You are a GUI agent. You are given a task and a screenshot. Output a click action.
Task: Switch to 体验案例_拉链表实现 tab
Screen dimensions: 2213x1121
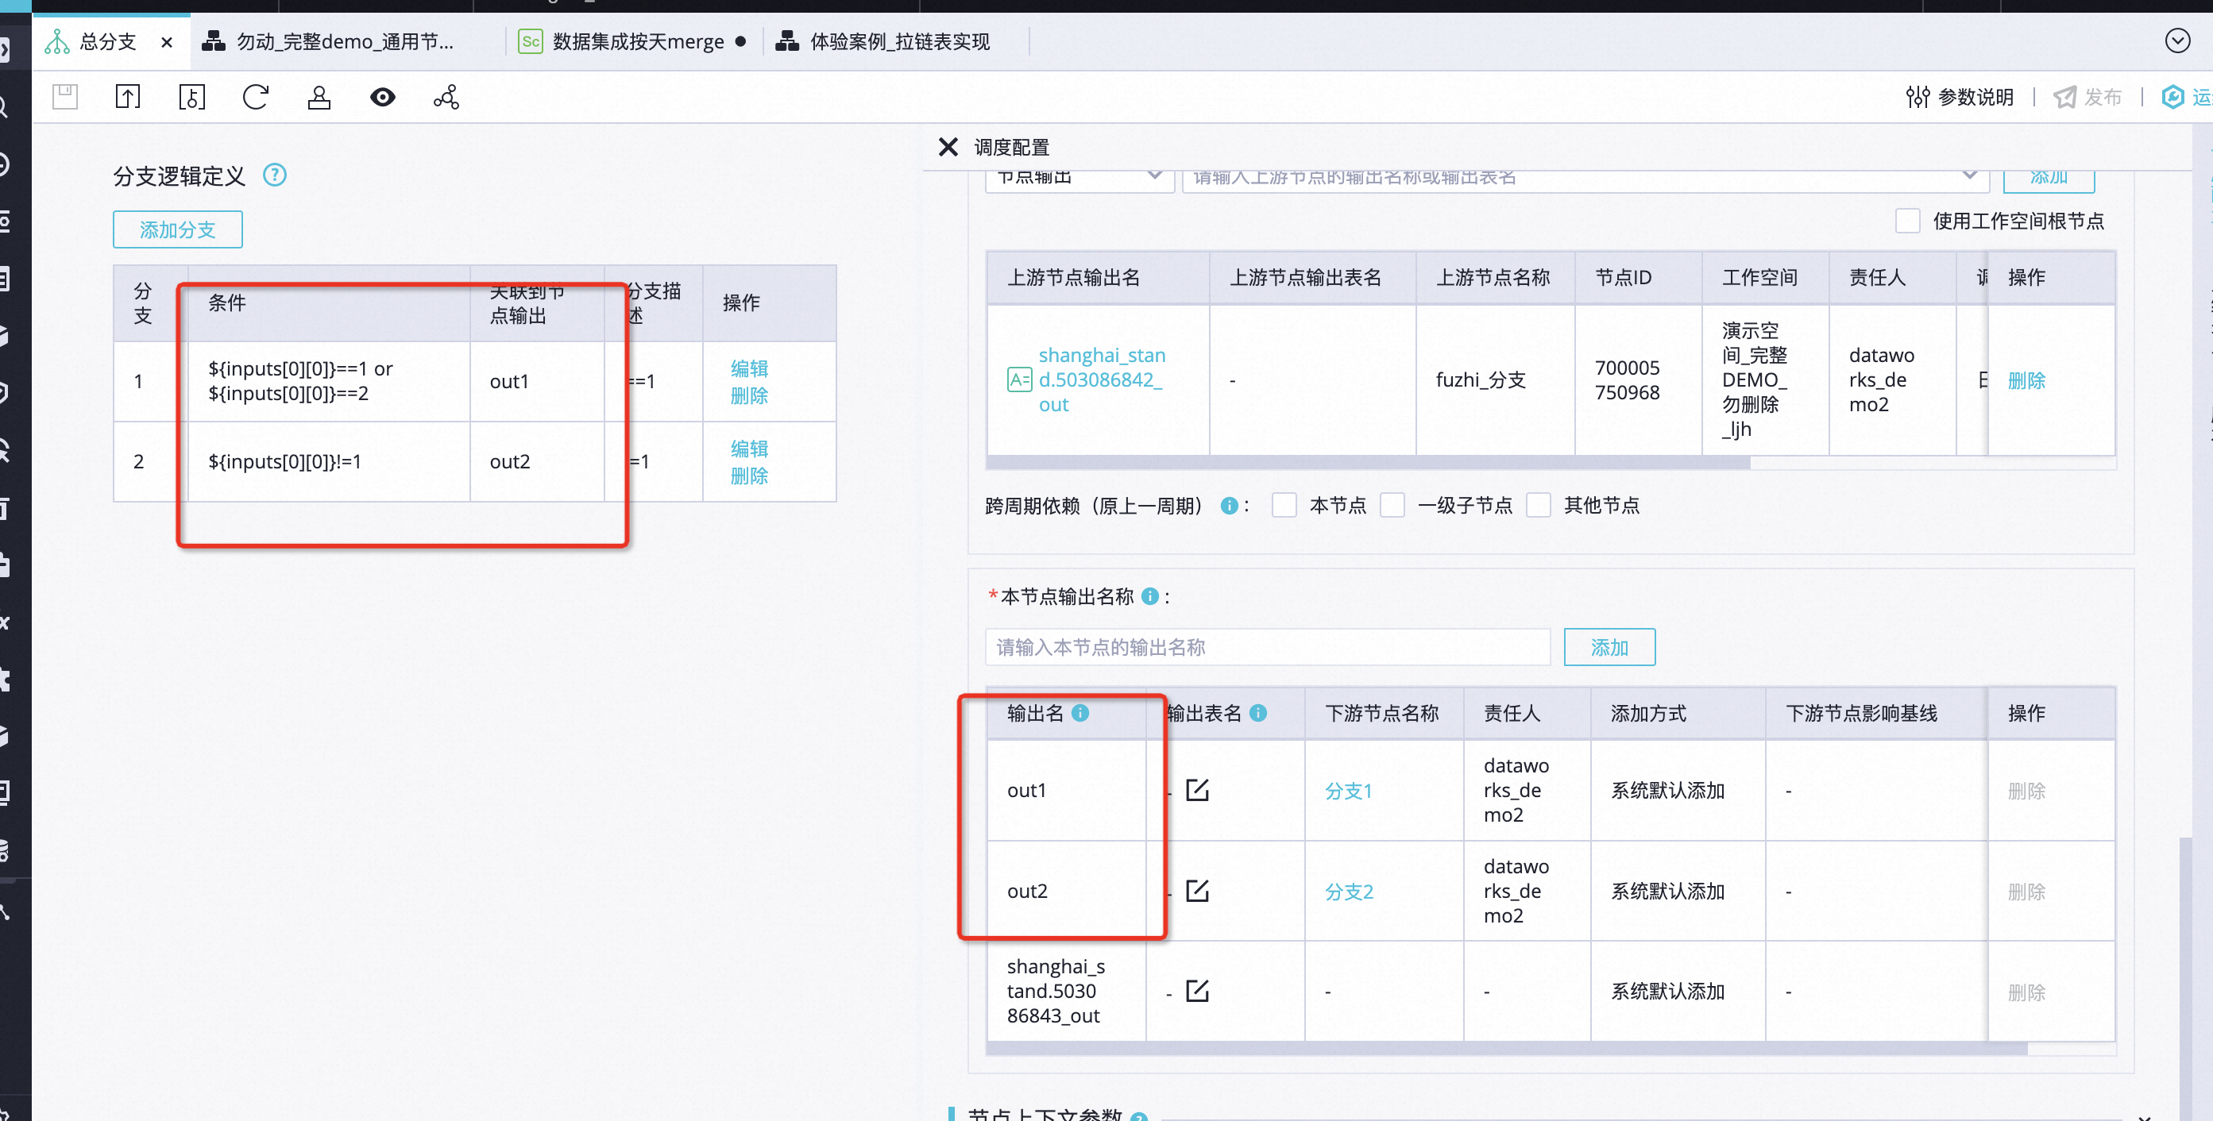882,41
